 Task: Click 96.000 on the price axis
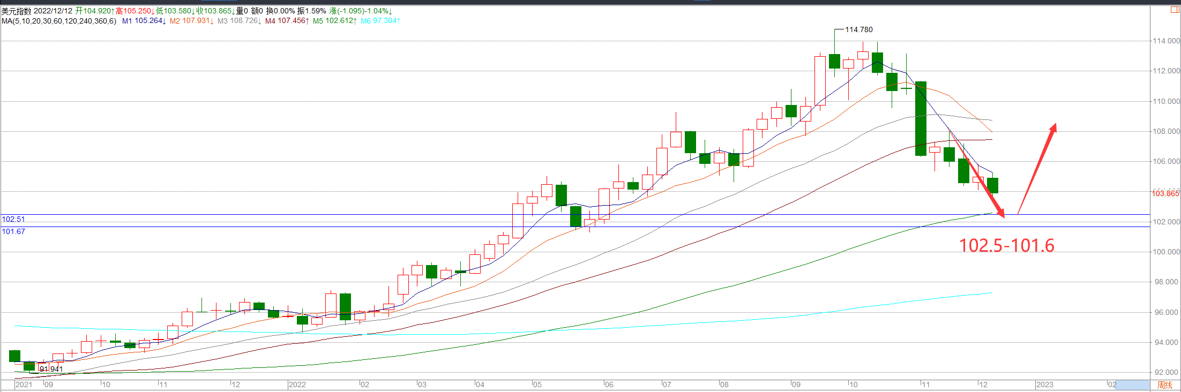pyautogui.click(x=1166, y=312)
